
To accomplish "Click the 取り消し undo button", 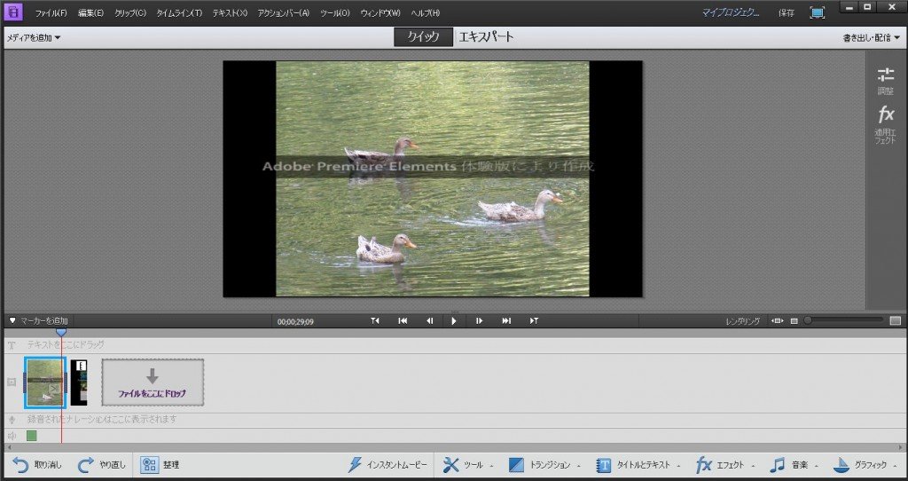I will coord(36,465).
